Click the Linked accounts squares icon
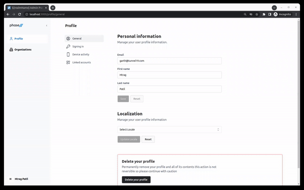This screenshot has height=190, width=304. click(x=68, y=62)
